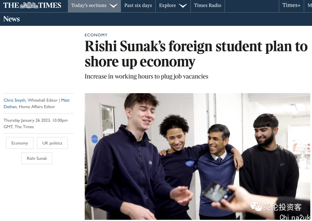Screen dimensions: 312x221
Task: Open the Explore menu
Action: (173, 6)
